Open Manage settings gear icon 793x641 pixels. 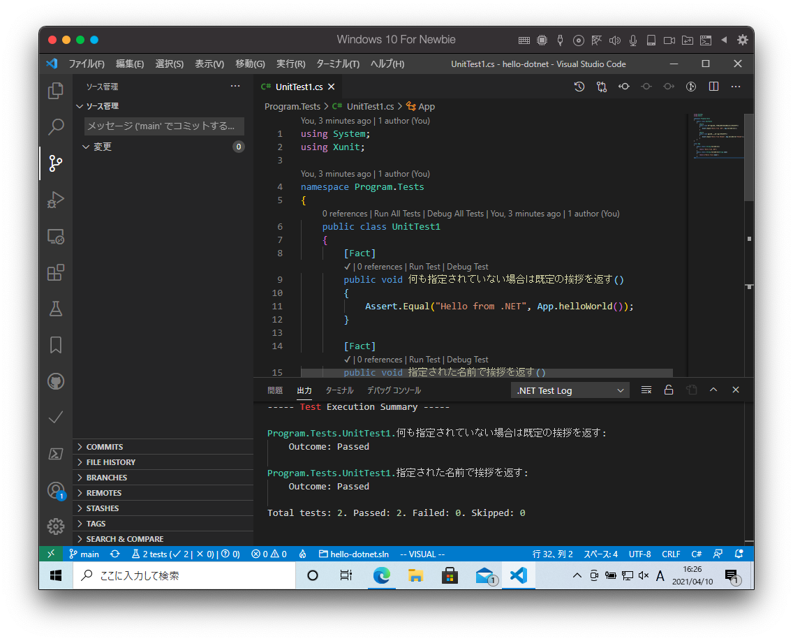(x=56, y=526)
